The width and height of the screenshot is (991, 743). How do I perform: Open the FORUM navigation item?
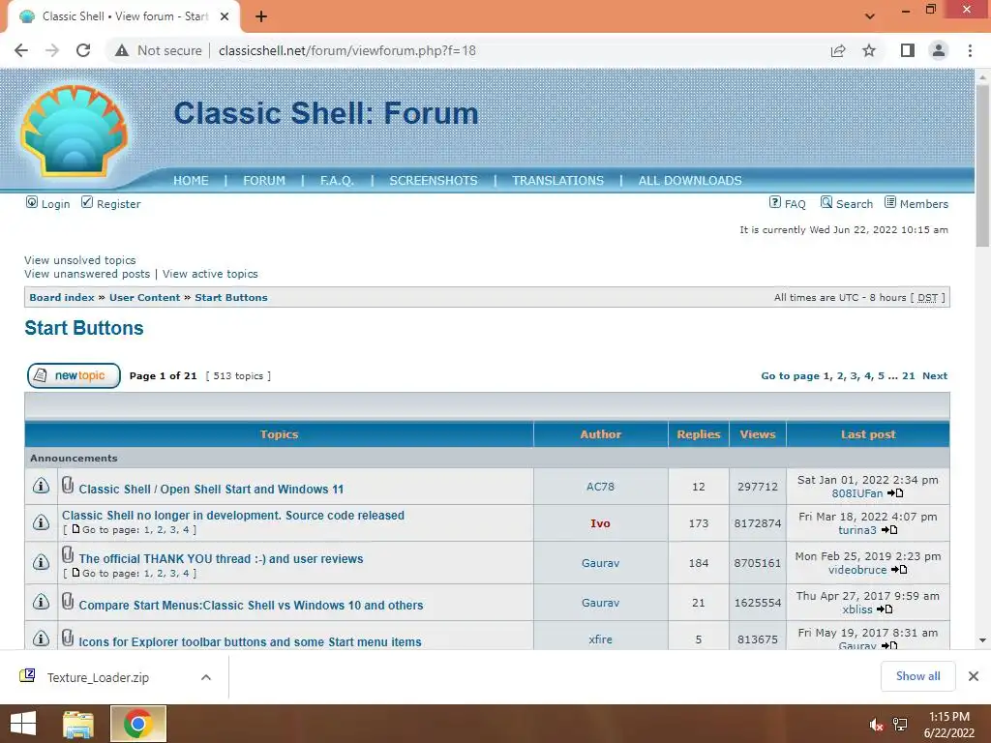click(x=264, y=181)
